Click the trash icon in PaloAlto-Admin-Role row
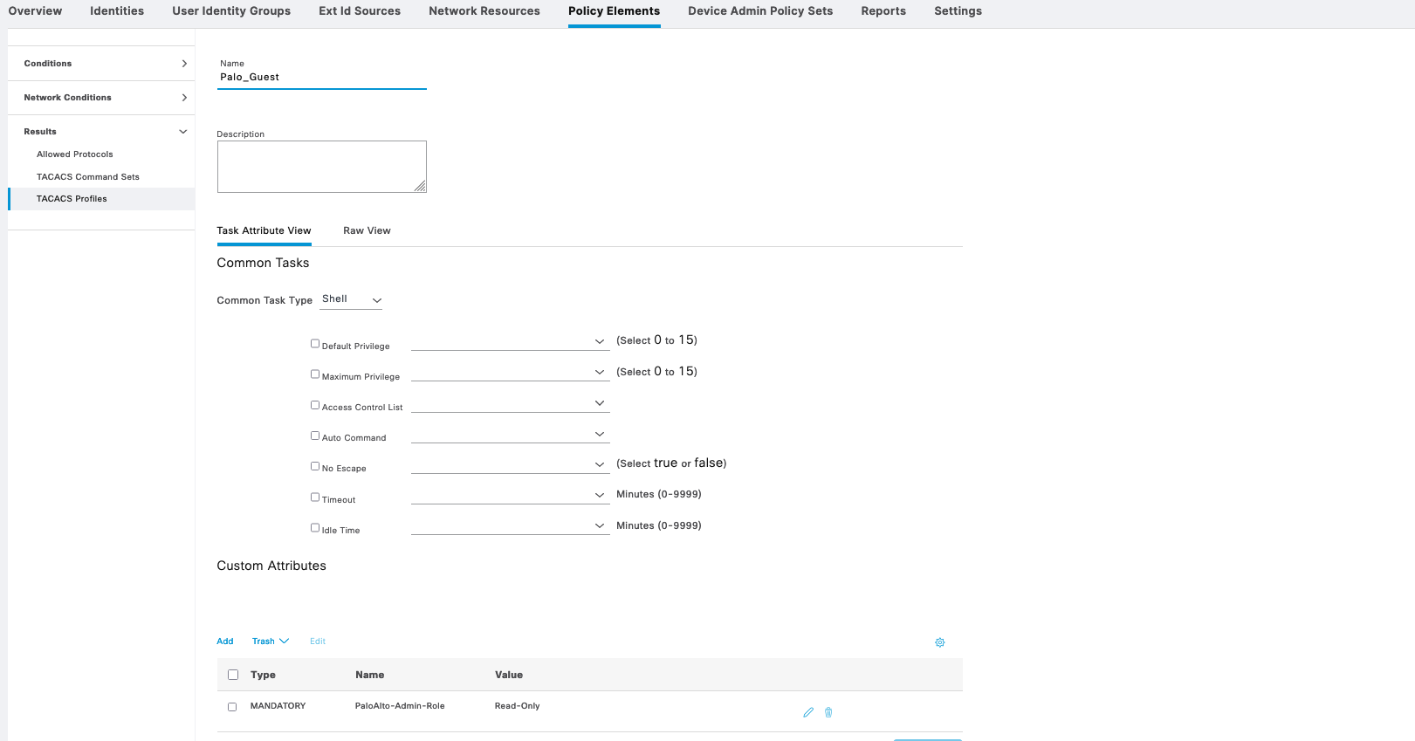1415x741 pixels. [828, 712]
